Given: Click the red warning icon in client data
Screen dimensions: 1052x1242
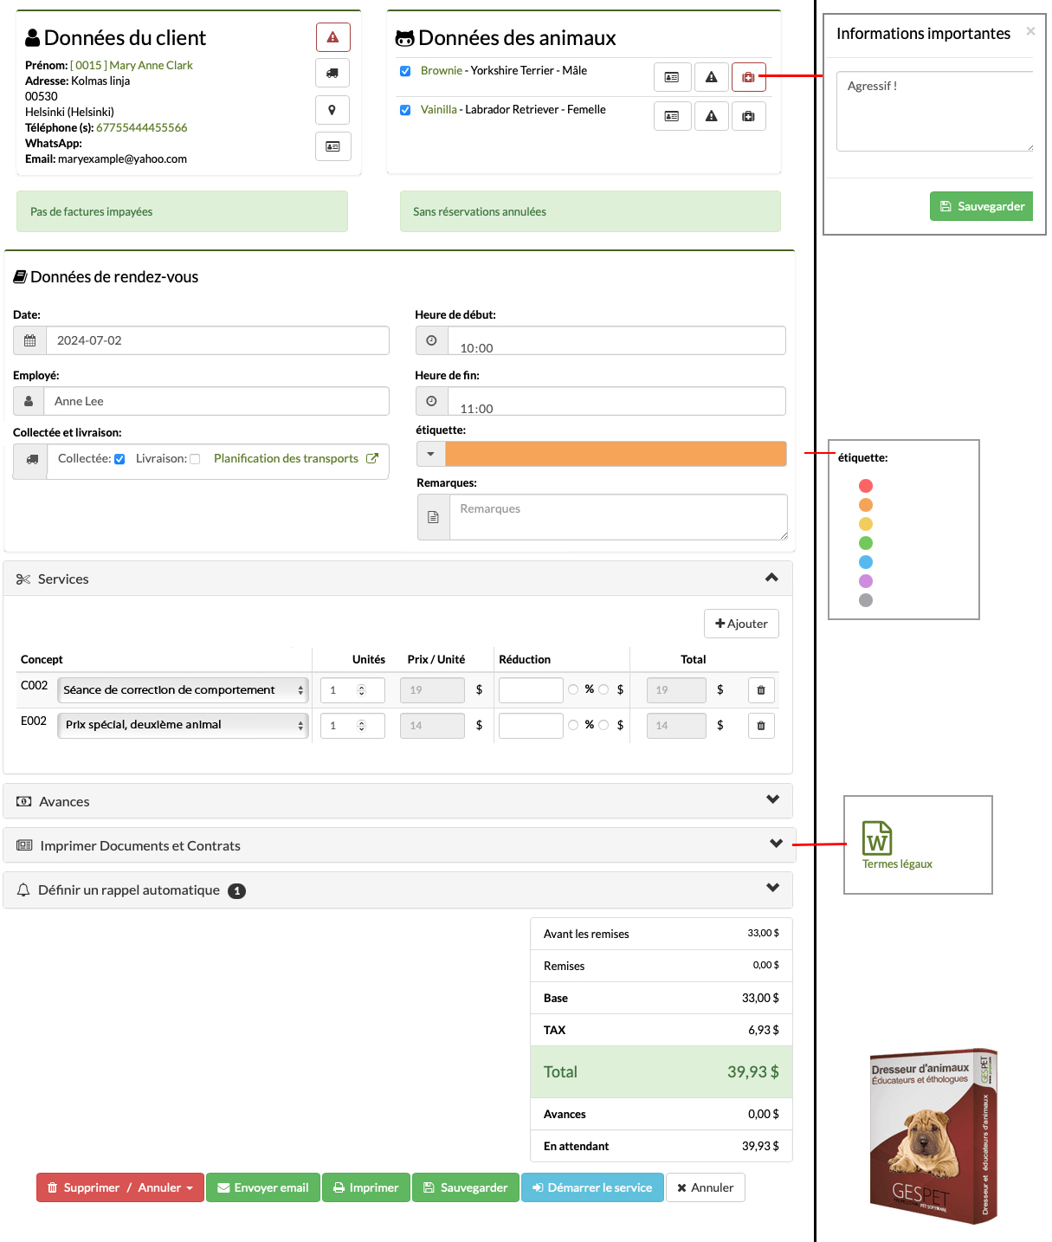Looking at the screenshot, I should point(332,37).
